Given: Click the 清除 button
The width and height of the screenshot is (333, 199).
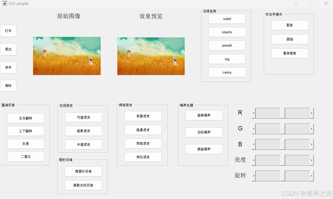Looking at the screenshot, I should (x=8, y=86).
